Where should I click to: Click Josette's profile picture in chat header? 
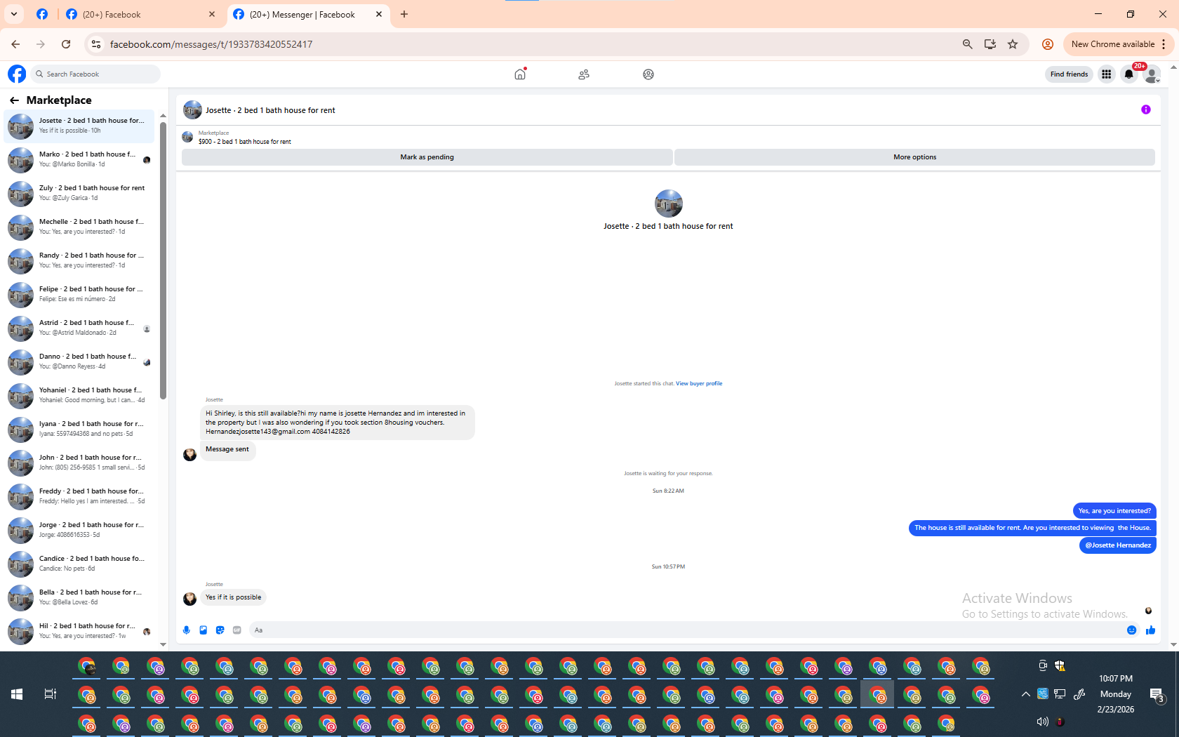coord(192,110)
